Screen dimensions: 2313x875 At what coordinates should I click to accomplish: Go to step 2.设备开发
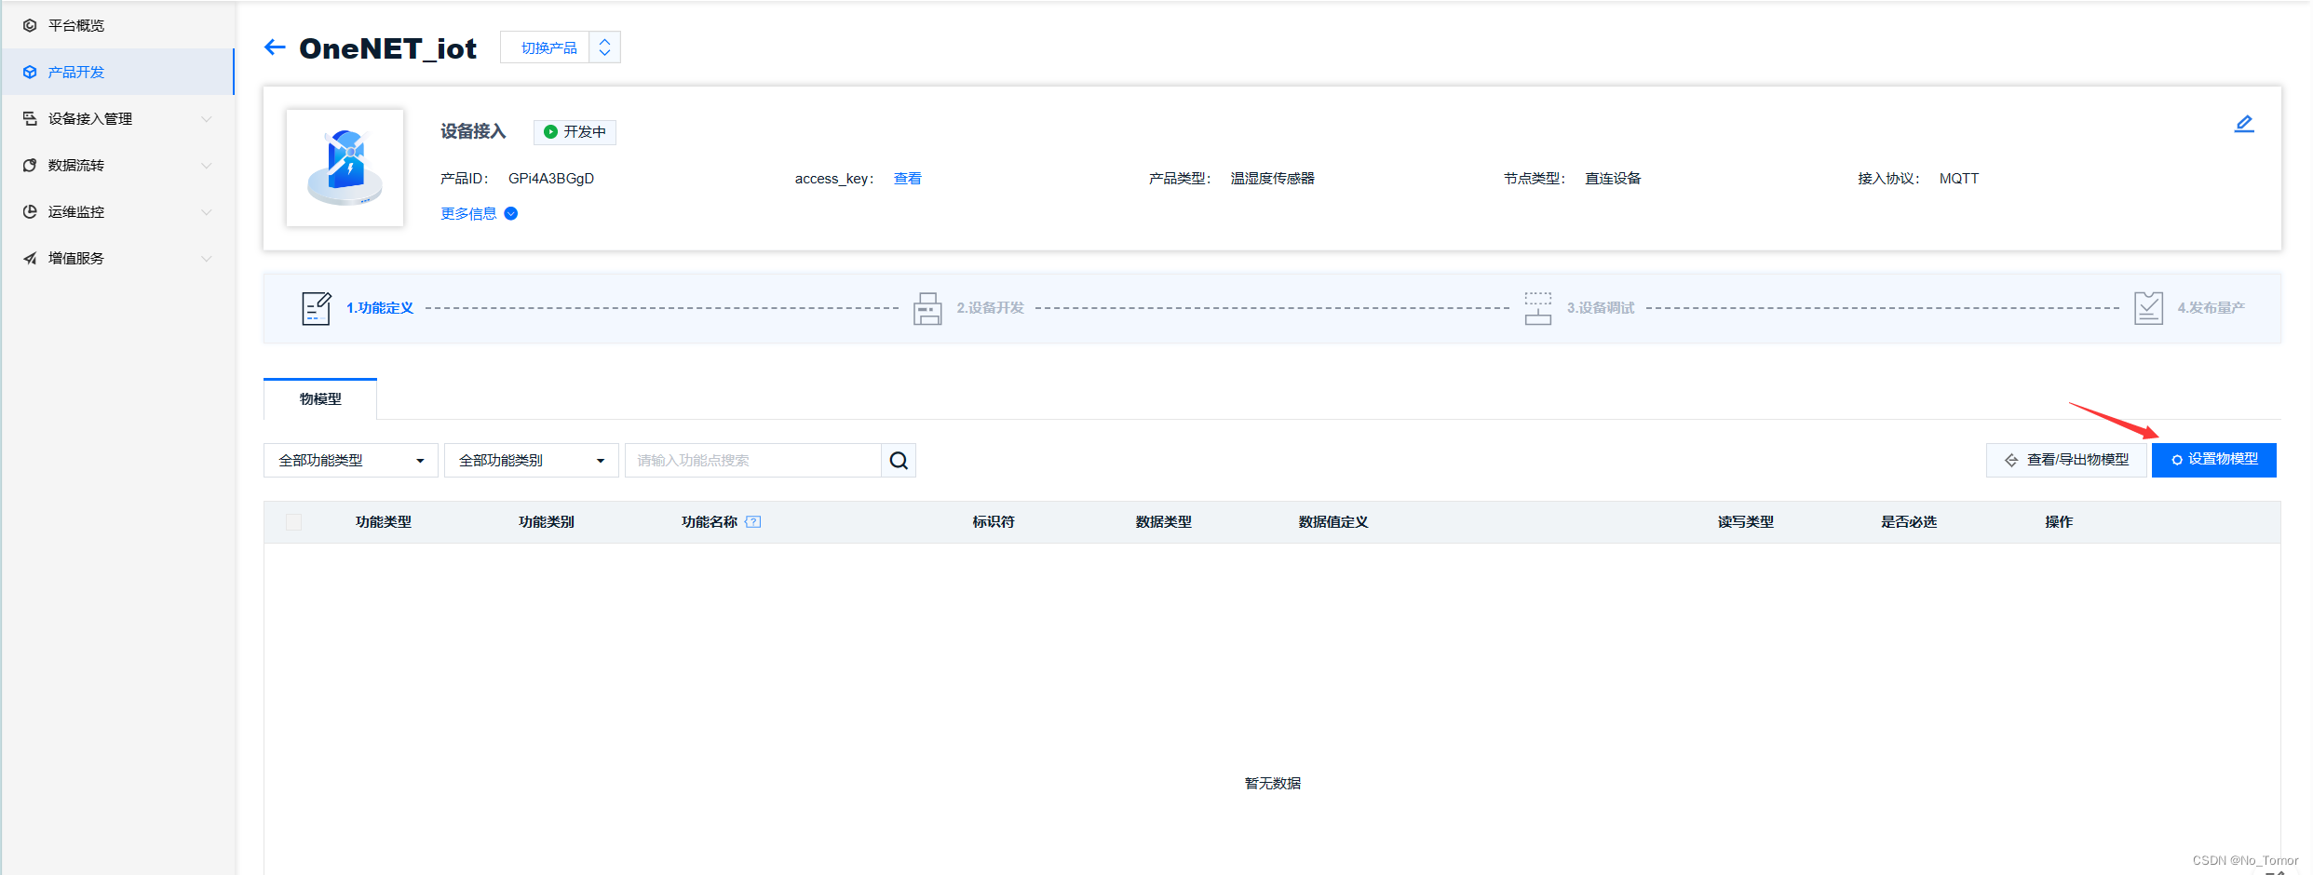[x=991, y=308]
